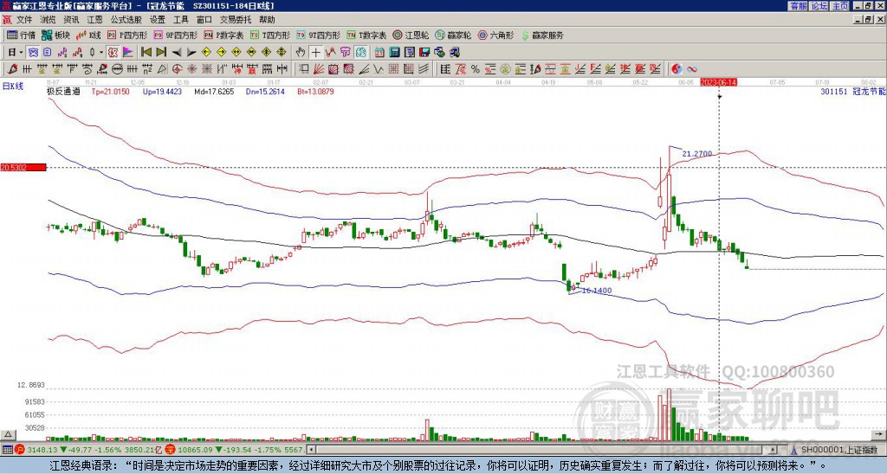Image resolution: width=887 pixels, height=474 pixels.
Task: Open the 交易委托 menu
Action: pyautogui.click(x=236, y=20)
